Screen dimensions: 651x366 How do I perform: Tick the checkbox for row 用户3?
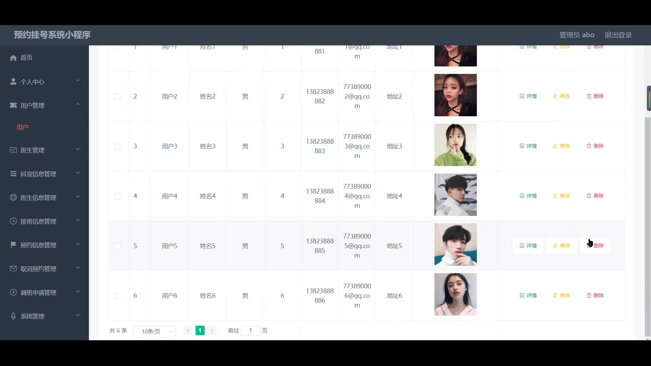pyautogui.click(x=117, y=146)
